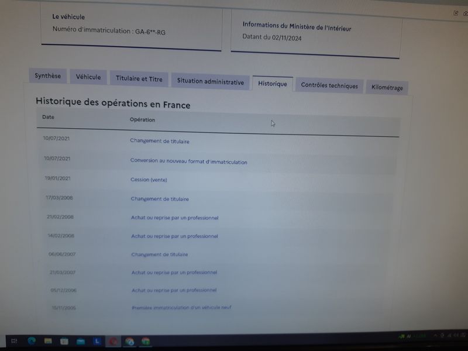Click the Opération column header
468x351 pixels.
[x=142, y=120]
